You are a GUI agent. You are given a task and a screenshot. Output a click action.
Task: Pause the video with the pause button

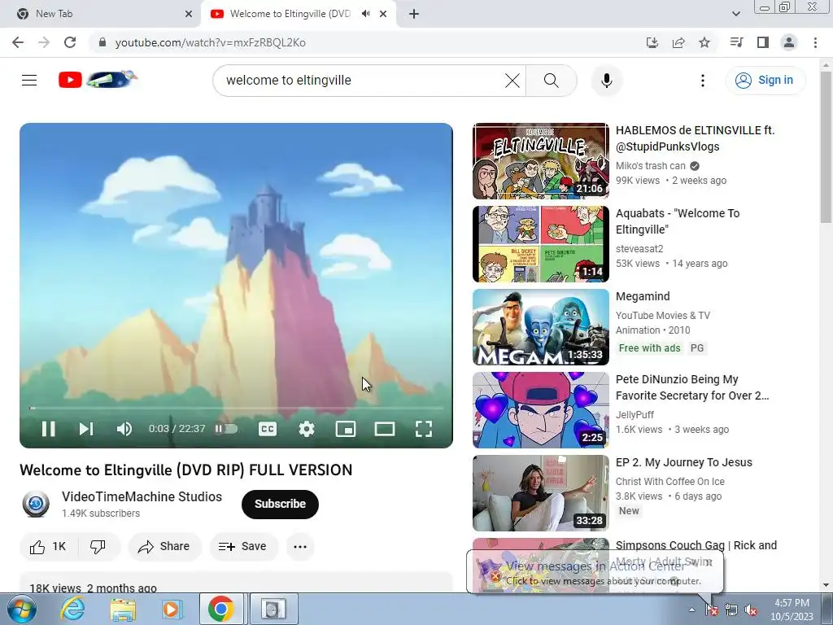point(48,429)
